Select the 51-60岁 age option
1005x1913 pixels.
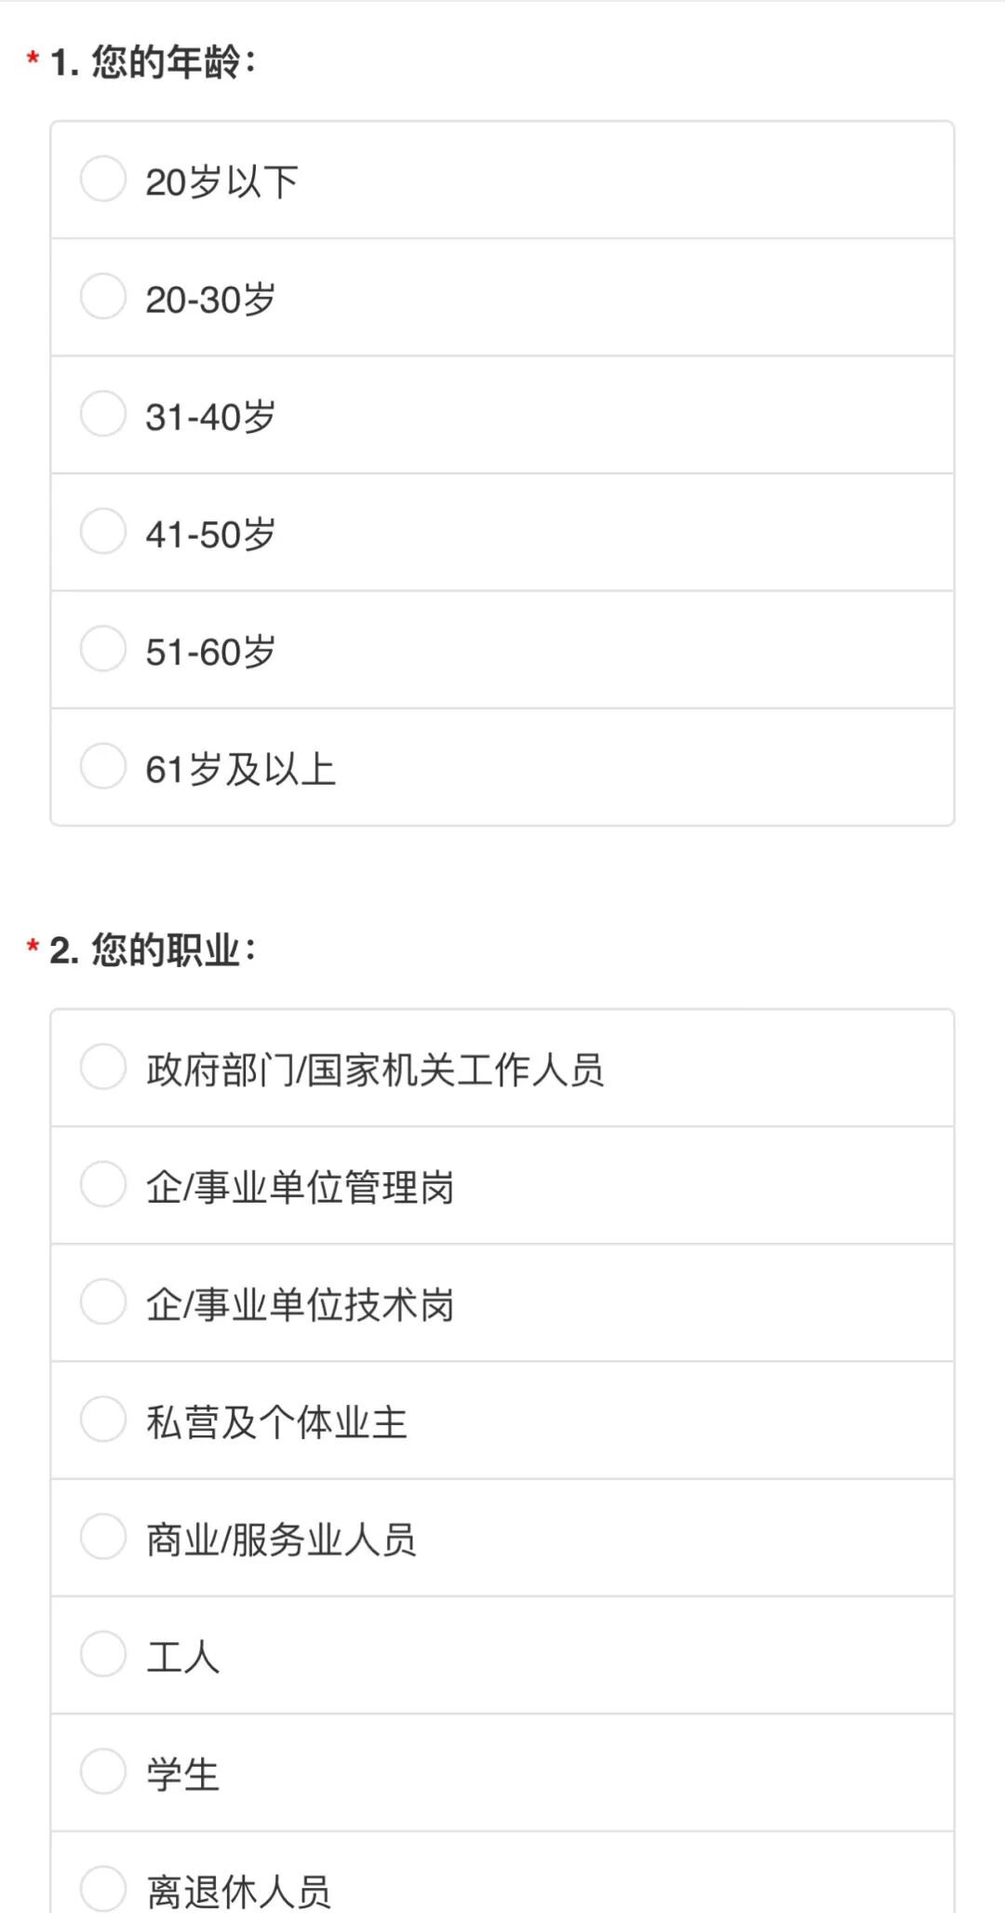(x=103, y=648)
